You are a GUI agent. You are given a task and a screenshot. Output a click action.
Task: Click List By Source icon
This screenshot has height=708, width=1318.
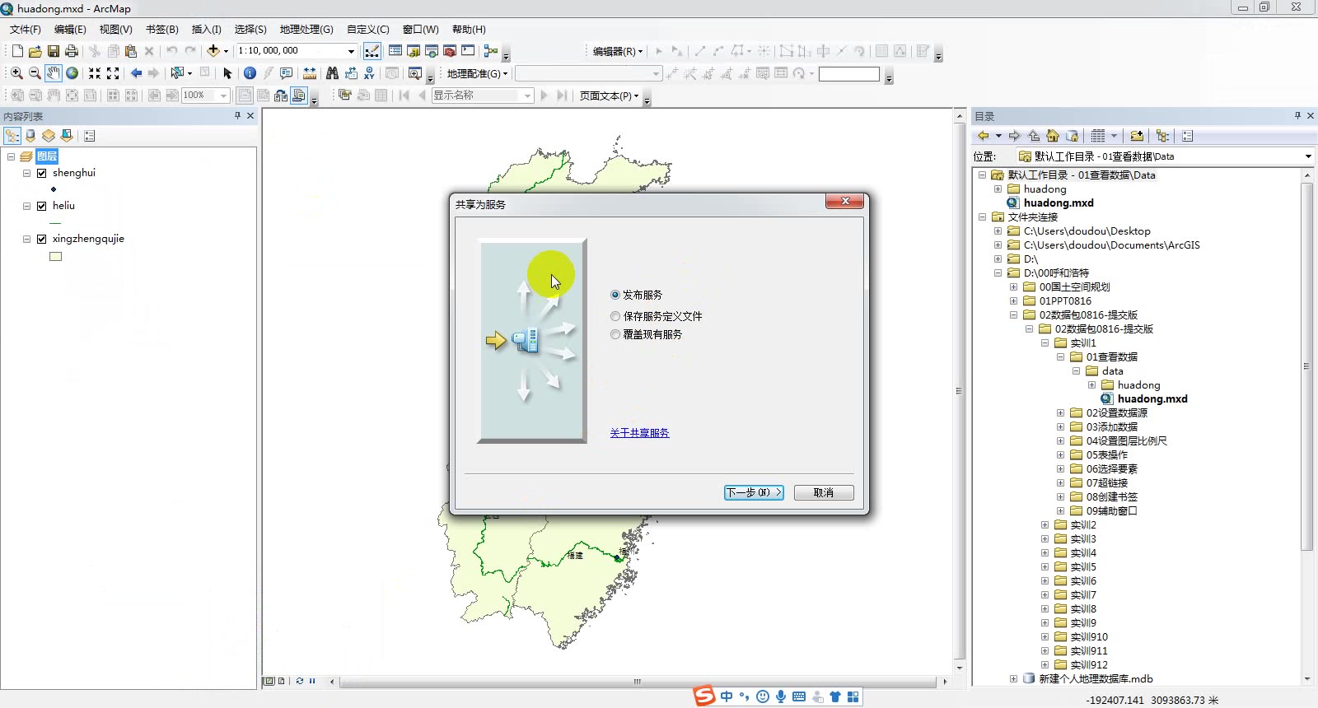click(30, 136)
